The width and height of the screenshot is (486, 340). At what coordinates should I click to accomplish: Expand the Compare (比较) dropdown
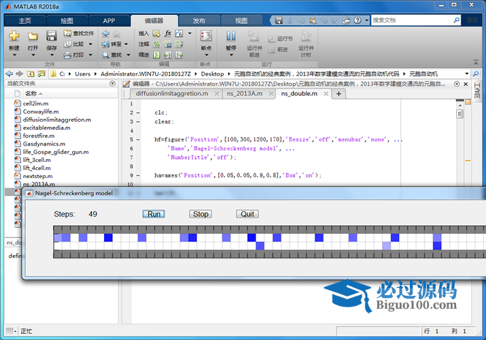click(x=89, y=44)
